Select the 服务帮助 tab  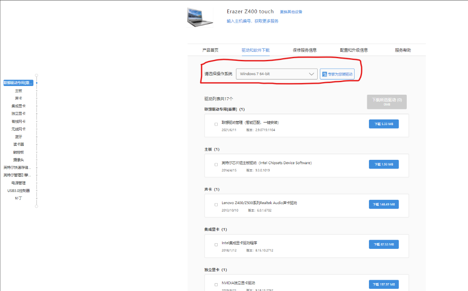pos(402,50)
